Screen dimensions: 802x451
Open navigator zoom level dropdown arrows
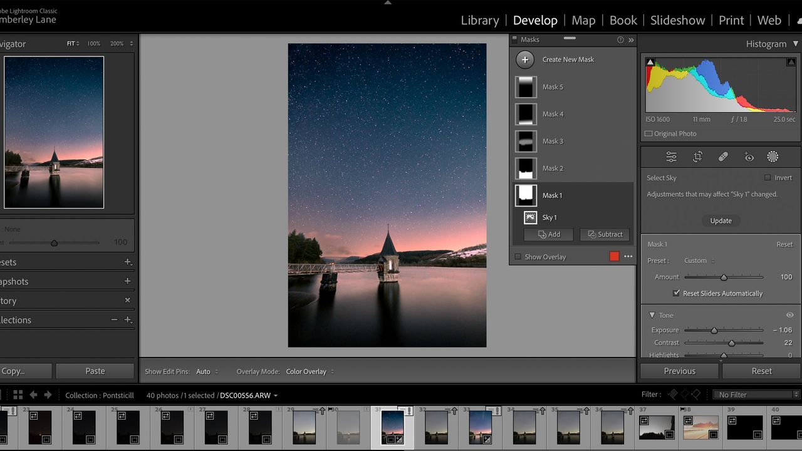point(132,44)
